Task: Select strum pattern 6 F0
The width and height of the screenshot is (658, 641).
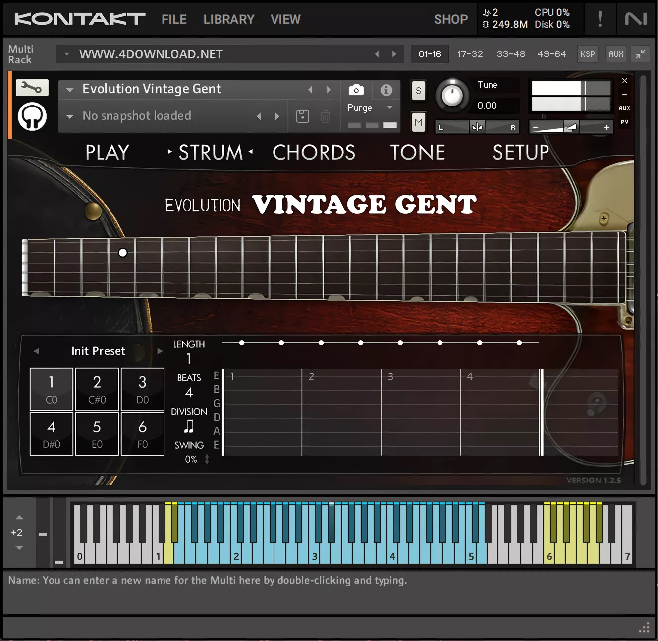Action: [x=143, y=434]
